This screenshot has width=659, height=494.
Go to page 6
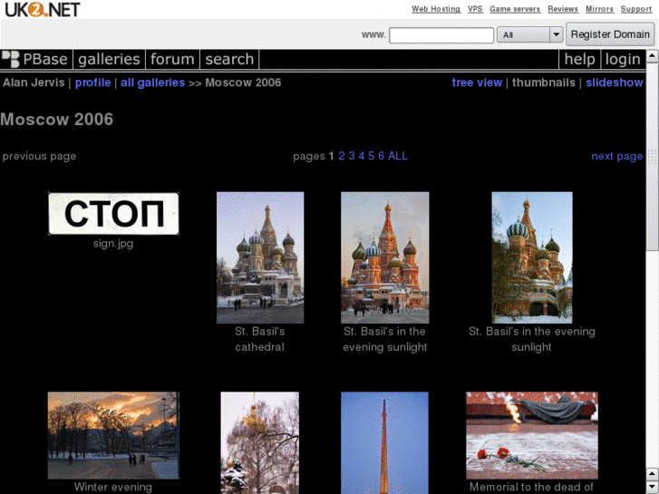(x=382, y=156)
